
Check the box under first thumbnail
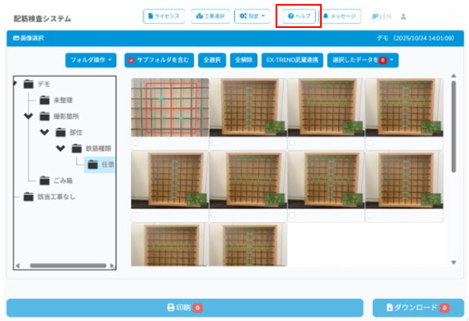(x=136, y=143)
